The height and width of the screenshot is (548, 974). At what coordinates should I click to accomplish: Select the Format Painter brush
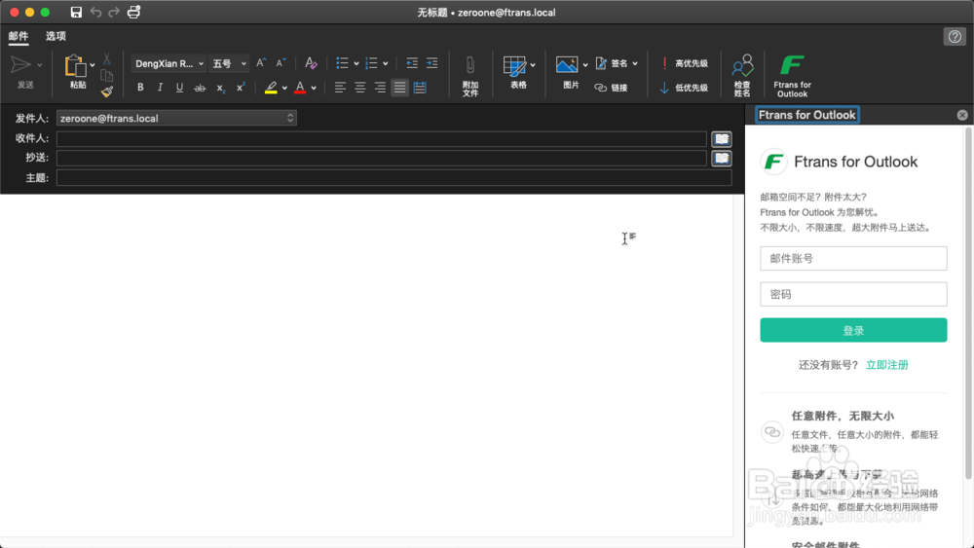[107, 91]
